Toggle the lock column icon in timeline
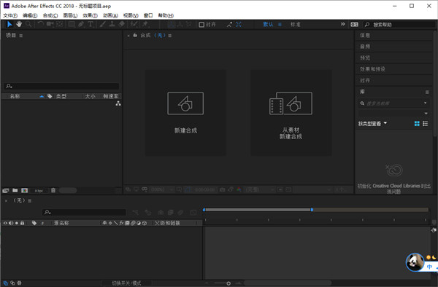 pos(23,223)
